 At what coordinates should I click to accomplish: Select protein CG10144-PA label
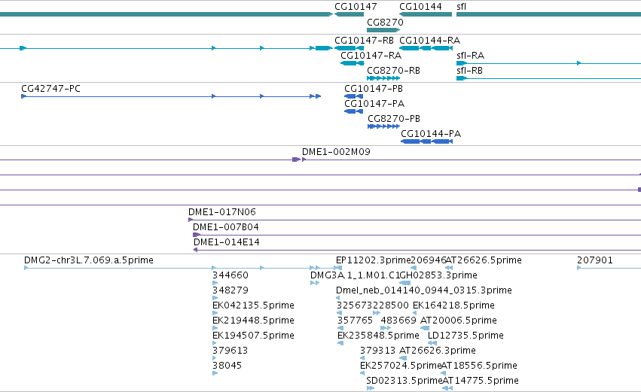click(x=430, y=134)
